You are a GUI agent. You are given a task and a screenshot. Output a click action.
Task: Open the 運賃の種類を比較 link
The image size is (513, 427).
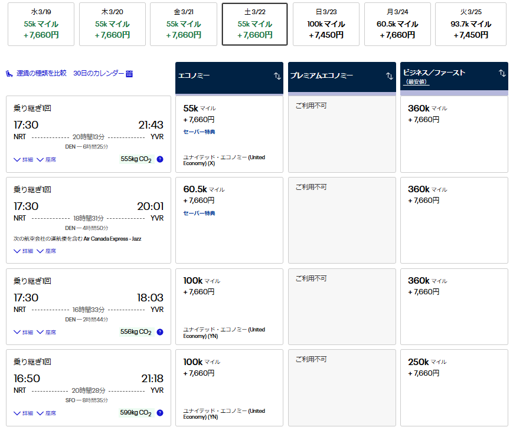41,74
